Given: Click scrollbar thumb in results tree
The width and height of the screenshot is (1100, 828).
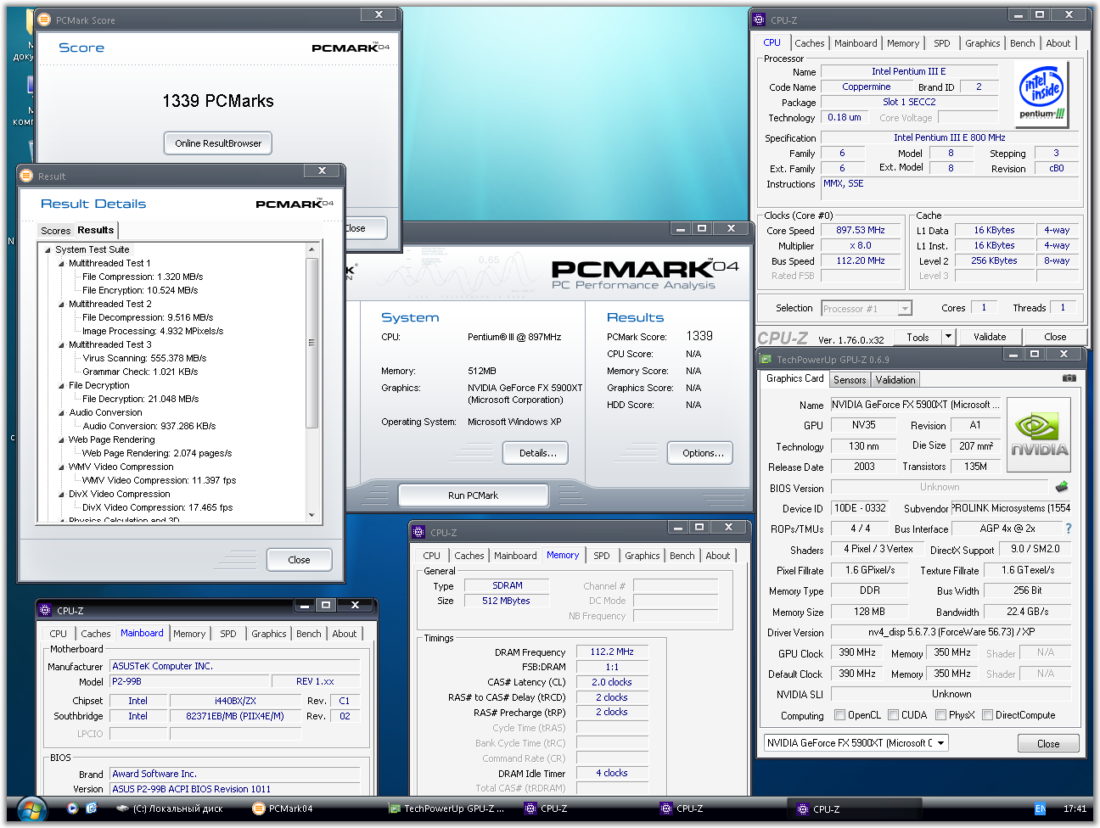Looking at the screenshot, I should pyautogui.click(x=311, y=343).
